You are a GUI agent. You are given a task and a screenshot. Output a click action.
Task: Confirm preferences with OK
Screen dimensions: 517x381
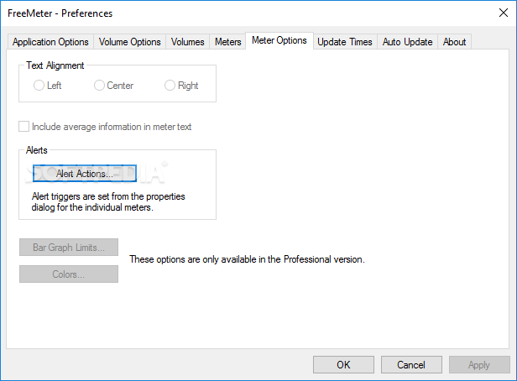[x=343, y=364]
